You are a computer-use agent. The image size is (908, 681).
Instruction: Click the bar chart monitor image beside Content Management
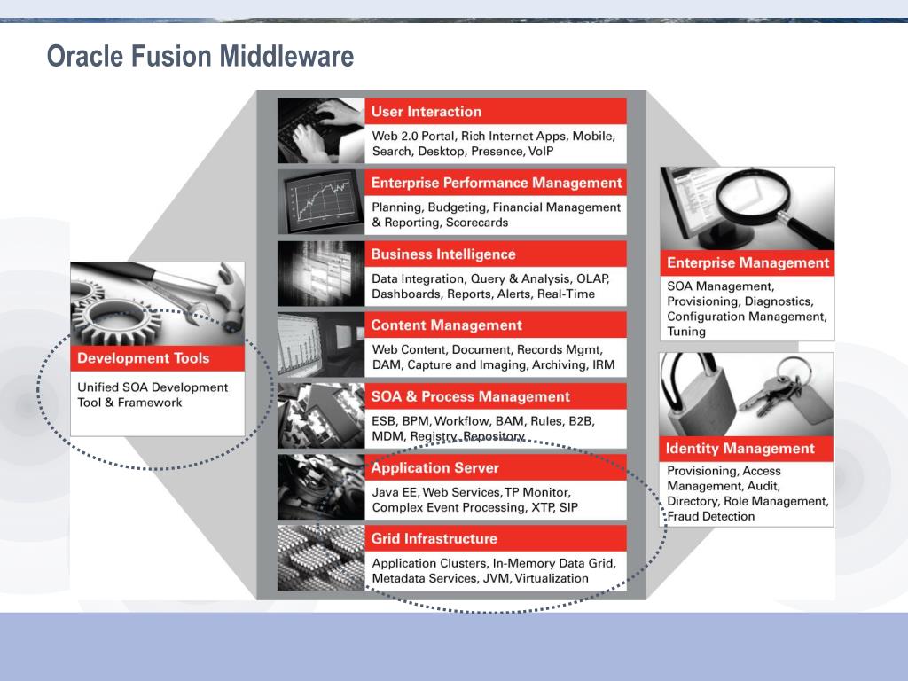[321, 345]
